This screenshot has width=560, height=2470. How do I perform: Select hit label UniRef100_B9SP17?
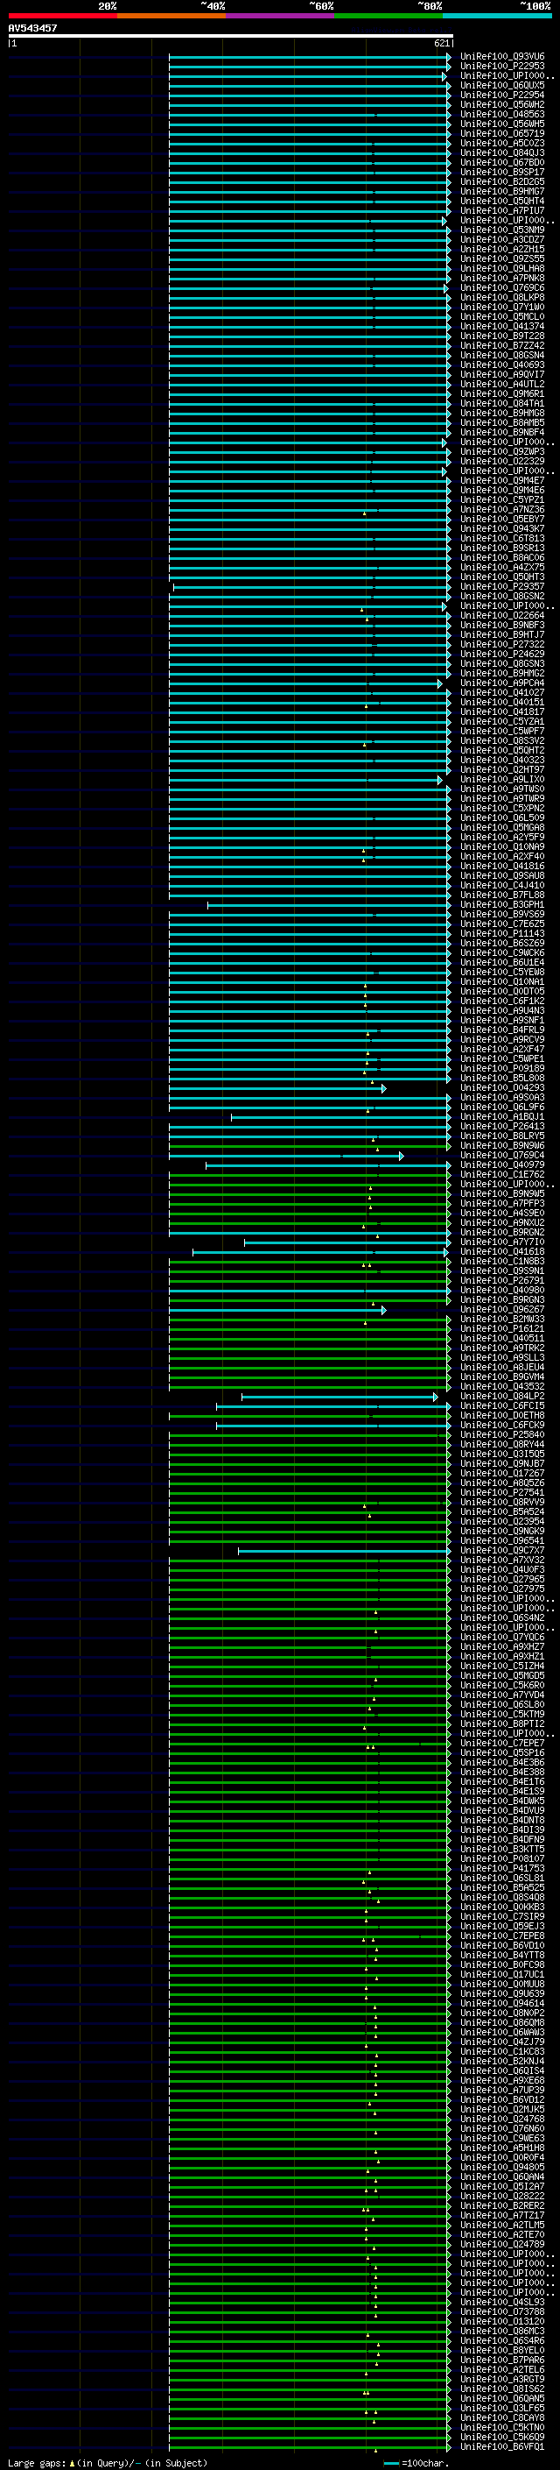pyautogui.click(x=502, y=172)
